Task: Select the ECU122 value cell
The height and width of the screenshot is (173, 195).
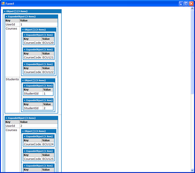Action: pyautogui.click(x=48, y=72)
